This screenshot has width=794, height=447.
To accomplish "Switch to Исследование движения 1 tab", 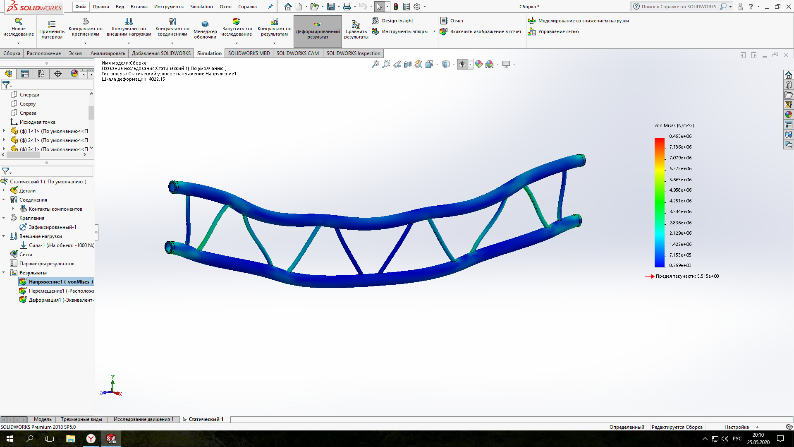I will pyautogui.click(x=143, y=419).
